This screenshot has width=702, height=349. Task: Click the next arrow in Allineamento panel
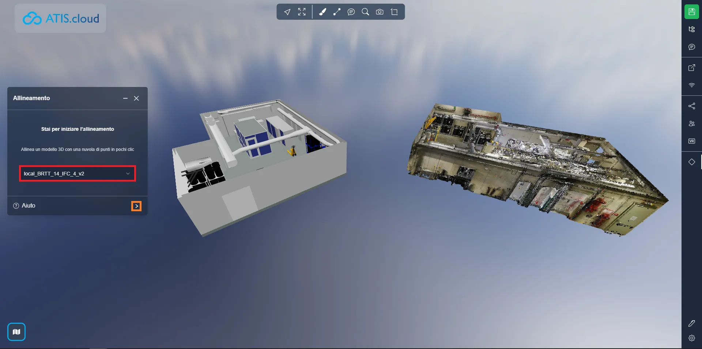(x=136, y=206)
